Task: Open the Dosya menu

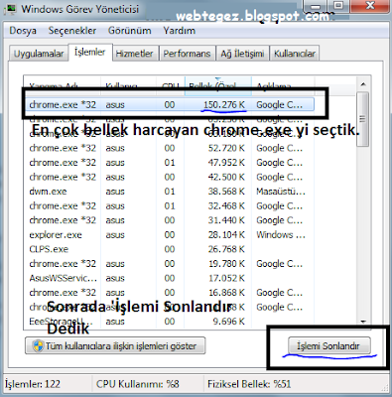Action: click(x=23, y=31)
